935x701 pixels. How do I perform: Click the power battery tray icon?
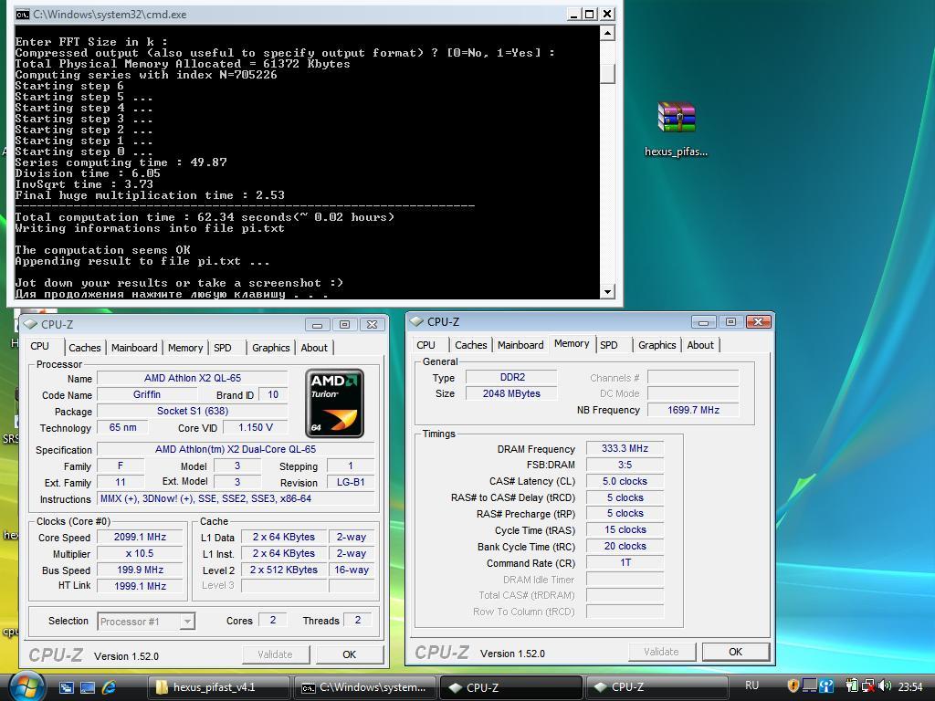(852, 686)
